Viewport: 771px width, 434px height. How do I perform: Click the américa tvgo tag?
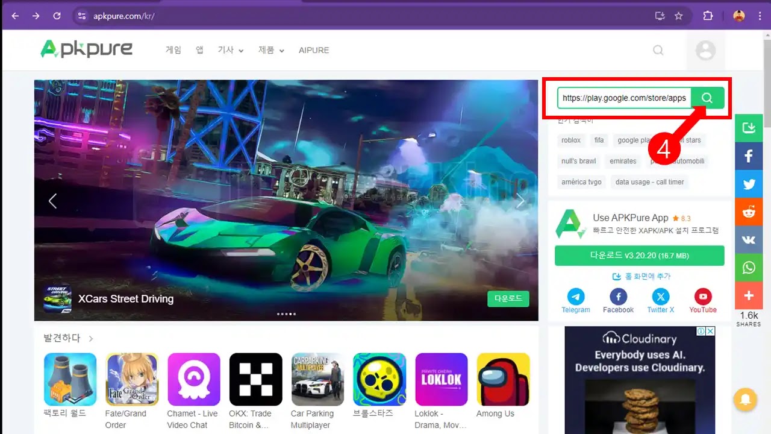coord(581,182)
